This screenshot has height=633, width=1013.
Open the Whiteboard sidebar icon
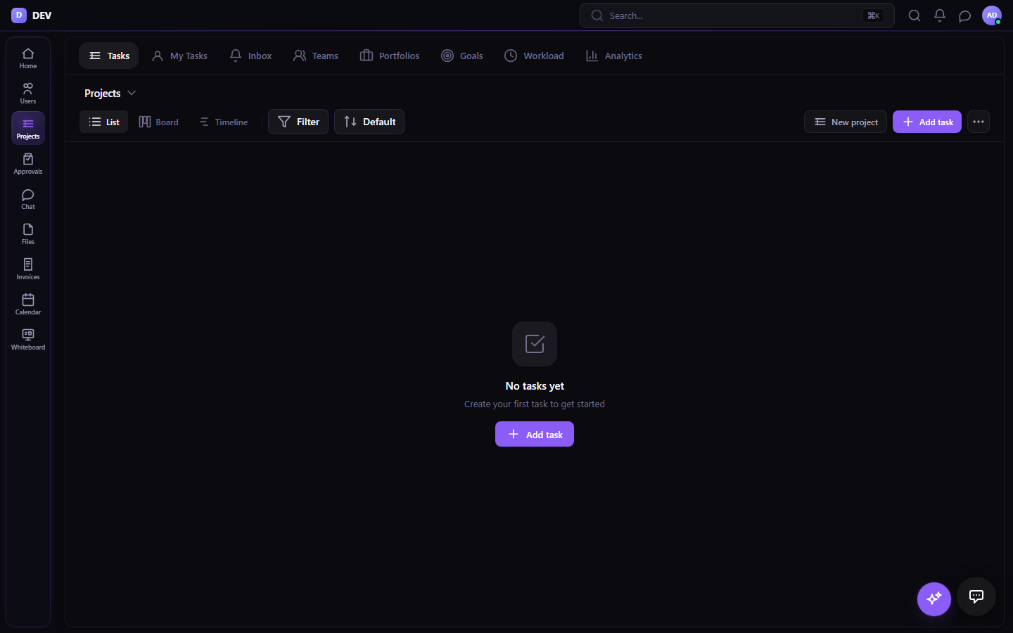pyautogui.click(x=28, y=340)
